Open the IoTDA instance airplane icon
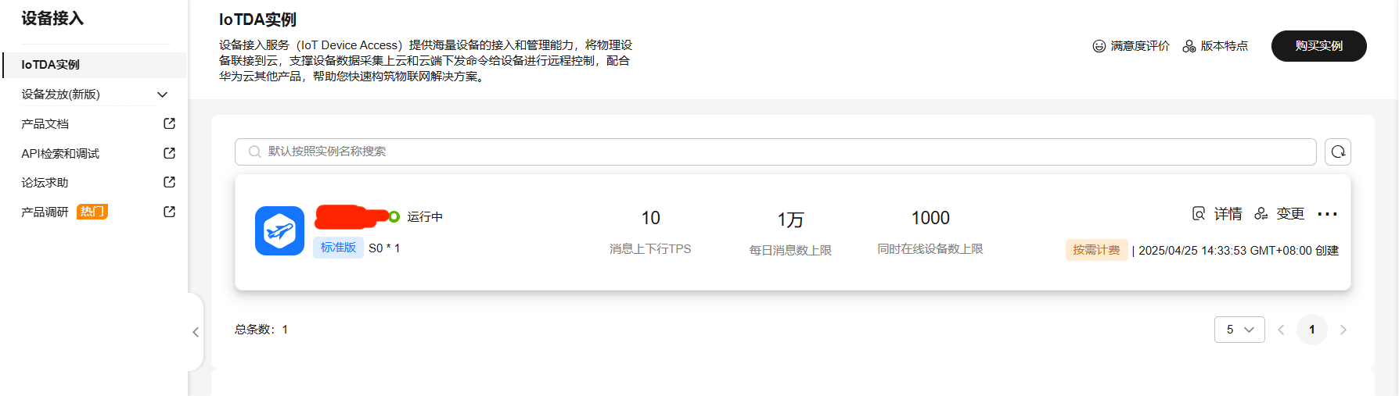The height and width of the screenshot is (396, 1399). [x=279, y=230]
